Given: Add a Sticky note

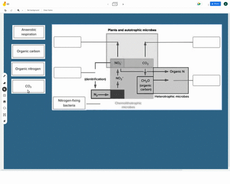Looking at the screenshot, I should point(4,95).
